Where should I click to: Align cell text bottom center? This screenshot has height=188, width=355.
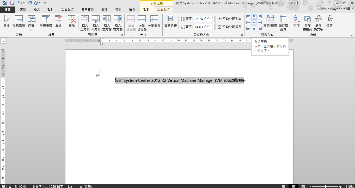pos(254,29)
